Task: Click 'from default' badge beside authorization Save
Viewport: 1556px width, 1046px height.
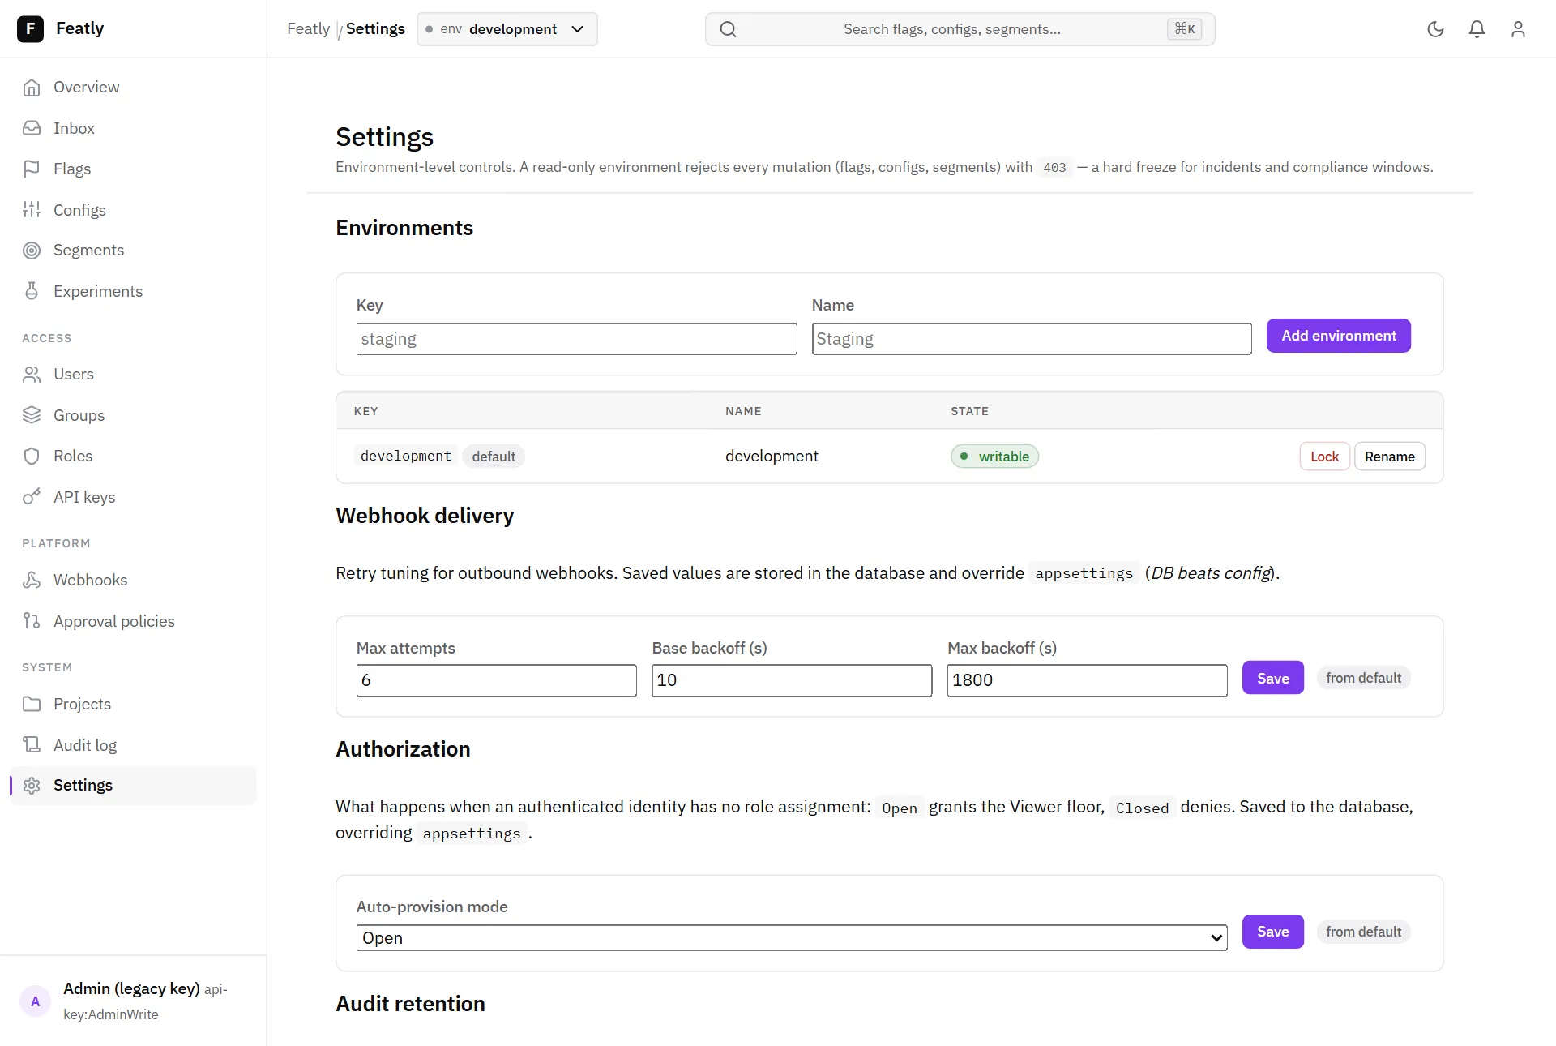Action: point(1363,932)
